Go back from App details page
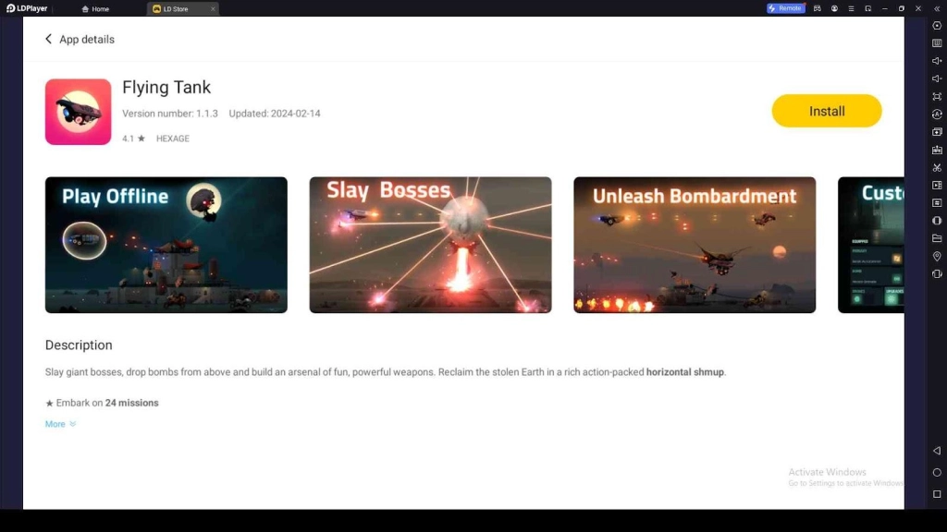Screen dimensions: 947x532 (x=48, y=39)
